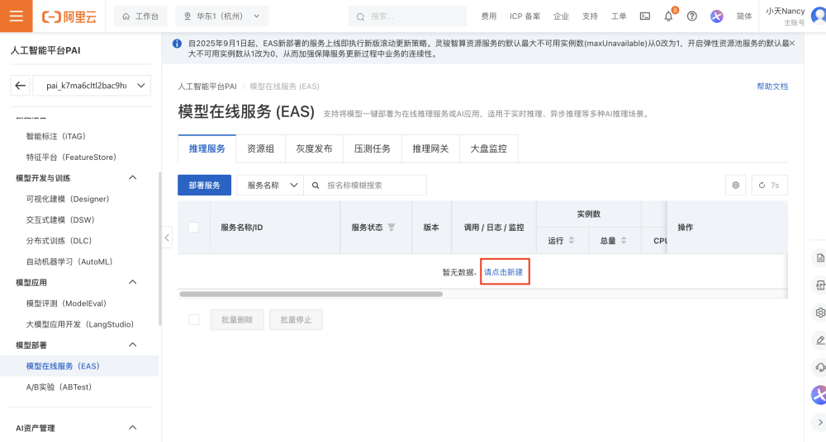
Task: Open the help question mark icon
Action: click(x=692, y=16)
